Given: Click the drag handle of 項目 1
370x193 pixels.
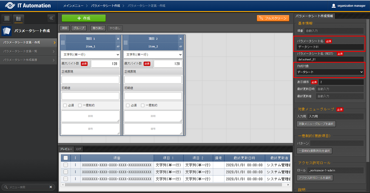Looking at the screenshot, I should tap(63, 43).
